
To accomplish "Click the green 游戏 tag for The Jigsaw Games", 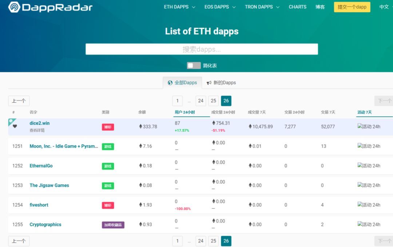I will [x=108, y=186].
